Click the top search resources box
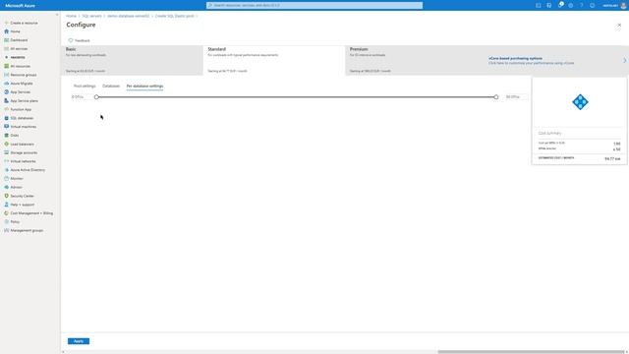The width and height of the screenshot is (629, 354). 314,5
